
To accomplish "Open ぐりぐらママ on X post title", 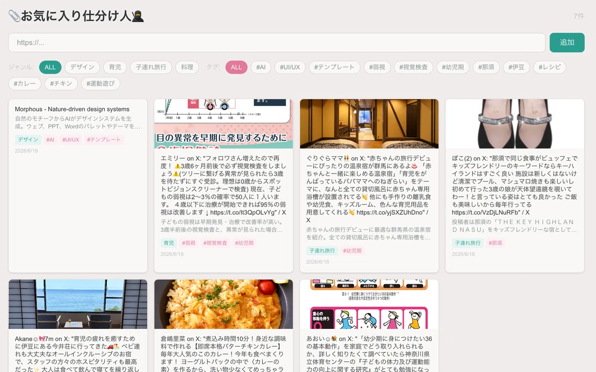I will (369, 189).
